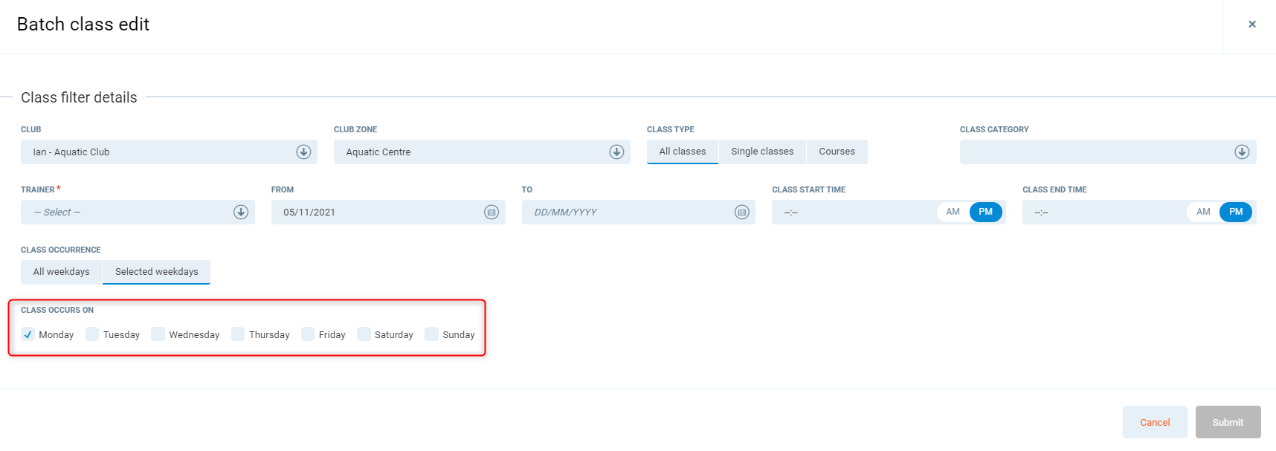The height and width of the screenshot is (451, 1276).
Task: Expand the Club dropdown arrow
Action: (303, 152)
